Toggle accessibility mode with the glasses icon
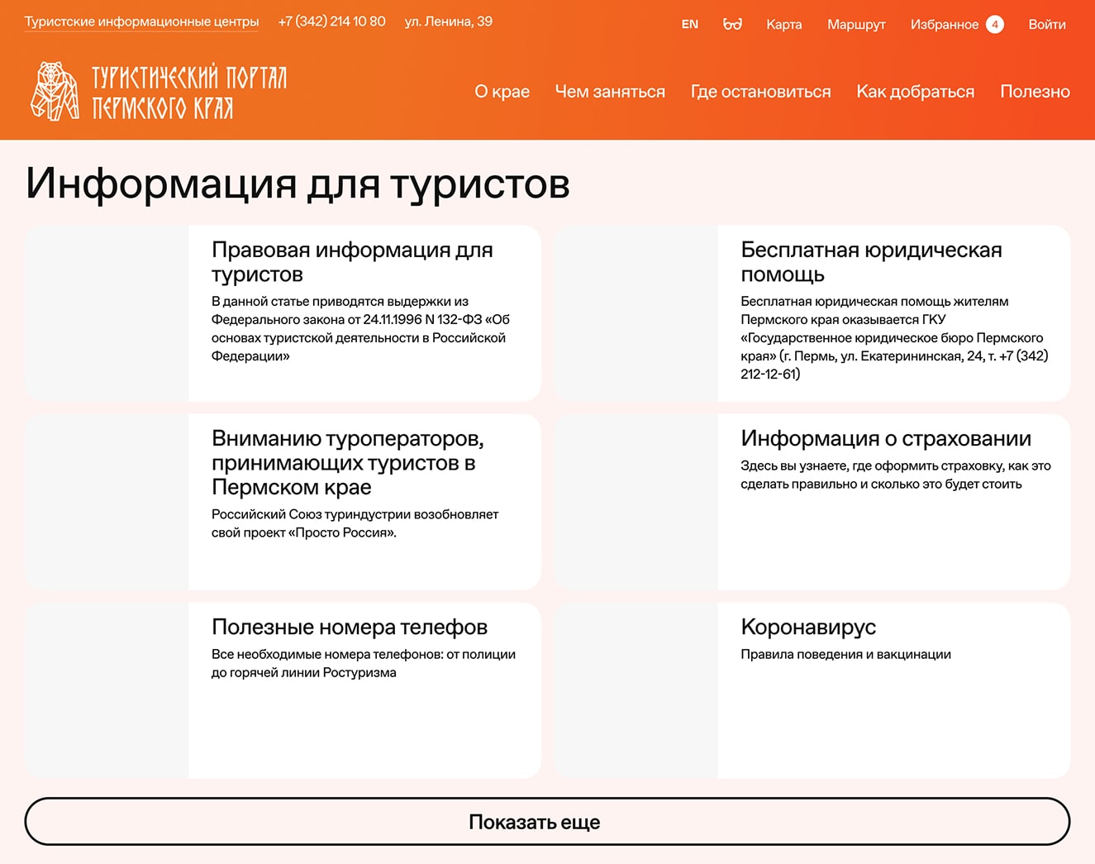The height and width of the screenshot is (864, 1095). click(732, 24)
